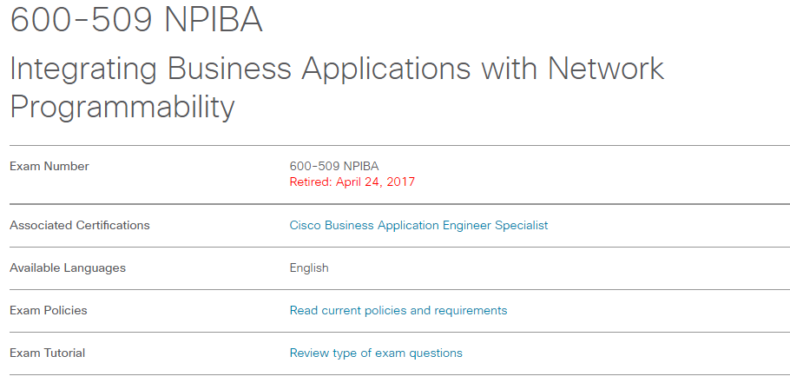Click the red April 24, 2017 date
790x383 pixels.
point(375,182)
